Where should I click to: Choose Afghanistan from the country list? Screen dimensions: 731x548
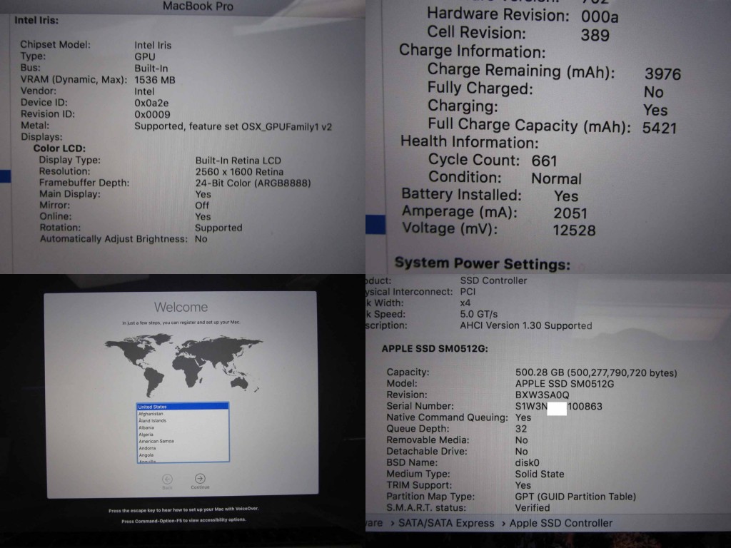(183, 414)
